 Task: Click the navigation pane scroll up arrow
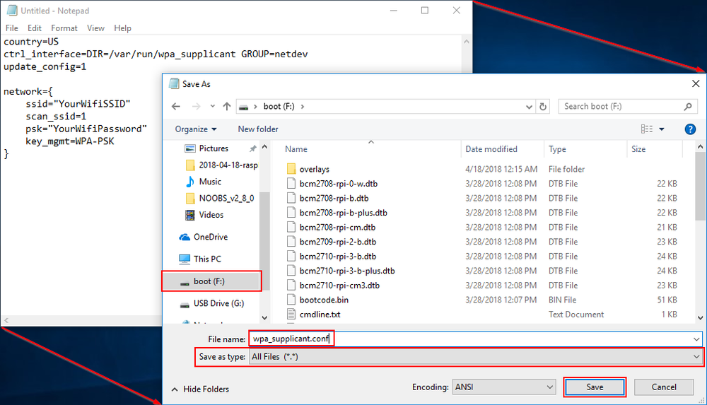click(x=264, y=147)
